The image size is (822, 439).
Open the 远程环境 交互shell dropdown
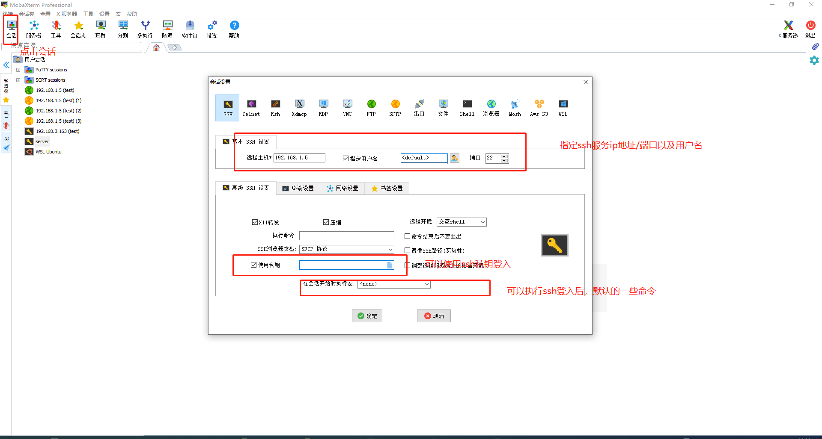(462, 222)
